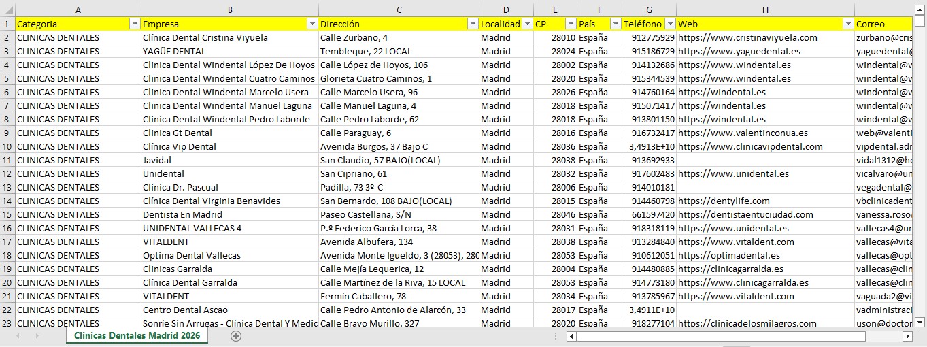Image resolution: width=927 pixels, height=347 pixels.
Task: Select row 15 header
Action: pos(7,214)
